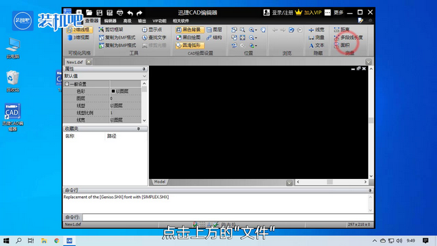This screenshot has width=437, height=246.
Task: Click the zoom window magnifier icon
Action: click(x=242, y=29)
